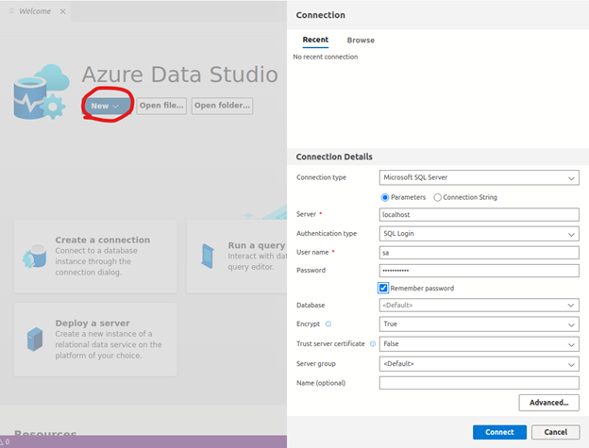The height and width of the screenshot is (448, 589).
Task: Click into the Server input field
Action: (479, 215)
